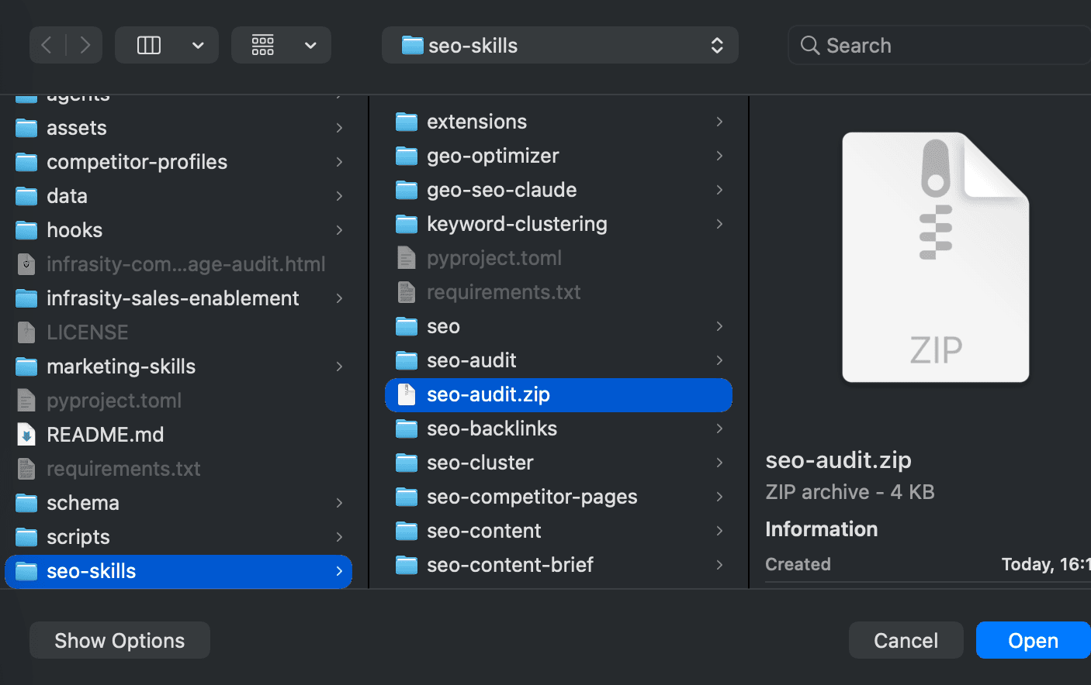Select the hooks folder icon
The image size is (1091, 685).
[x=26, y=230]
